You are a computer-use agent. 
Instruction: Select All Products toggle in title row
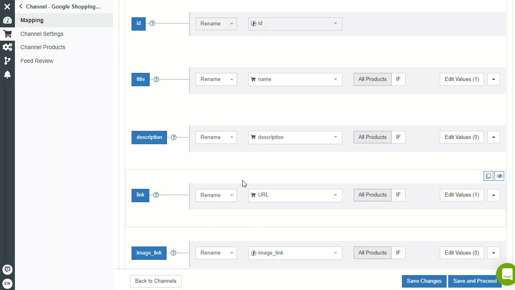(x=372, y=79)
